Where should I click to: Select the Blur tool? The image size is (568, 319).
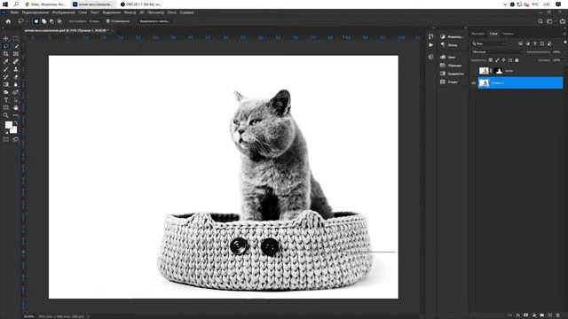coord(16,84)
